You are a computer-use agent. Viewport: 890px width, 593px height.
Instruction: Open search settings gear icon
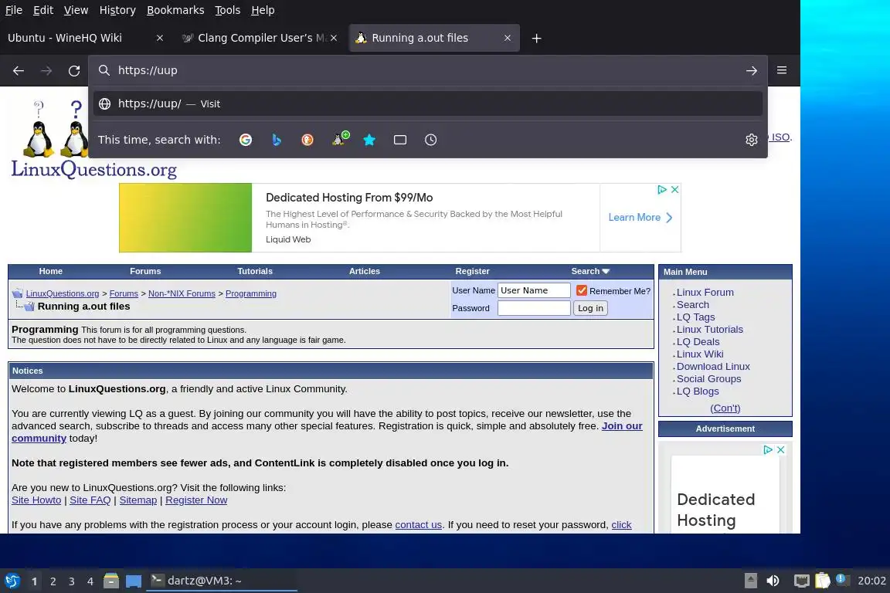tap(751, 140)
